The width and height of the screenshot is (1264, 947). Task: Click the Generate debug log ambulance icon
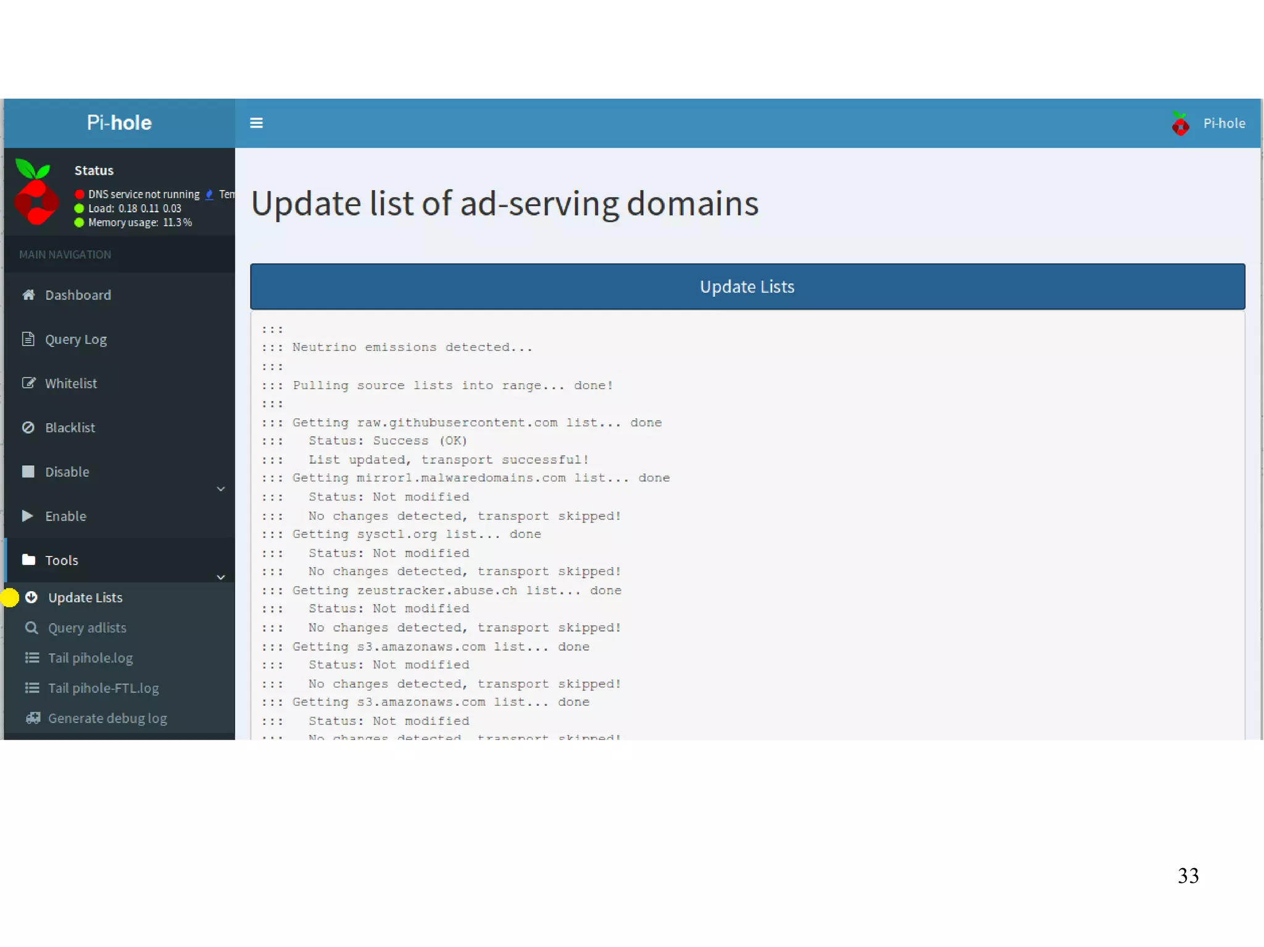click(x=33, y=718)
